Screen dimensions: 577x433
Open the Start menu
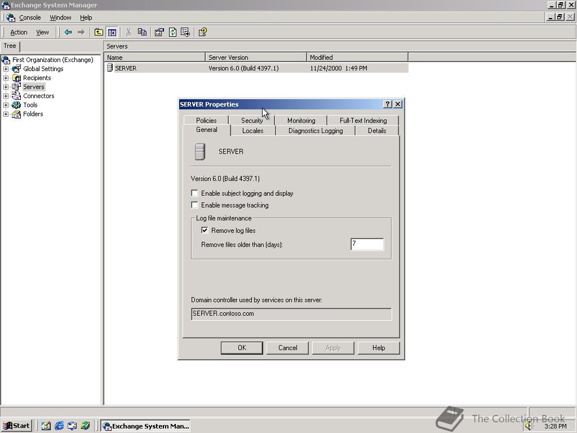click(x=16, y=426)
